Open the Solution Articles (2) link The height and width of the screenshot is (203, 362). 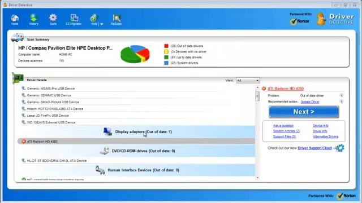pyautogui.click(x=286, y=131)
